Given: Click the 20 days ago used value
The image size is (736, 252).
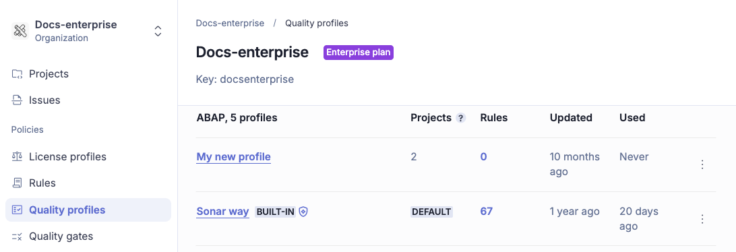Looking at the screenshot, I should (x=639, y=219).
